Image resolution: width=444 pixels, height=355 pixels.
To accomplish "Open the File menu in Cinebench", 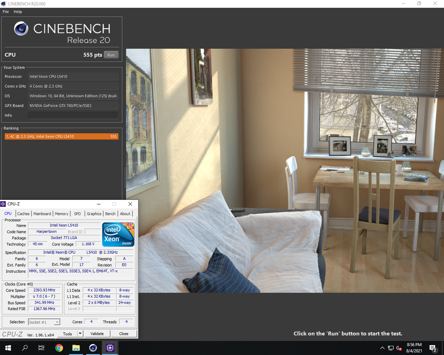I will pyautogui.click(x=6, y=12).
